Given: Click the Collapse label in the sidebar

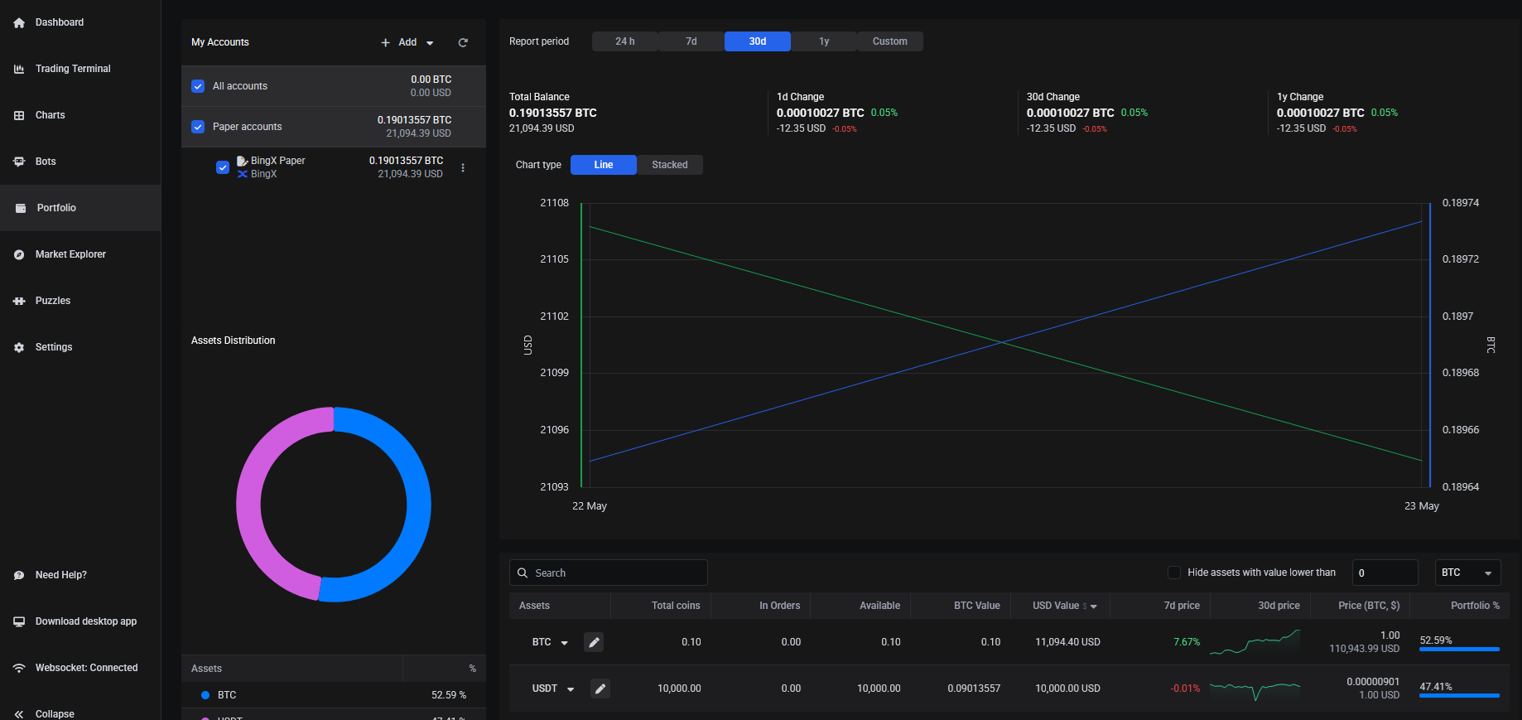Looking at the screenshot, I should coord(55,713).
